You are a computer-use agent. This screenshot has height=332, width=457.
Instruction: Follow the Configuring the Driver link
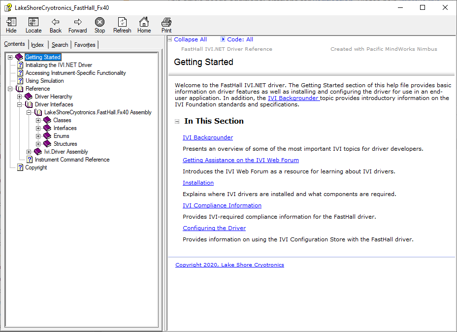point(214,228)
